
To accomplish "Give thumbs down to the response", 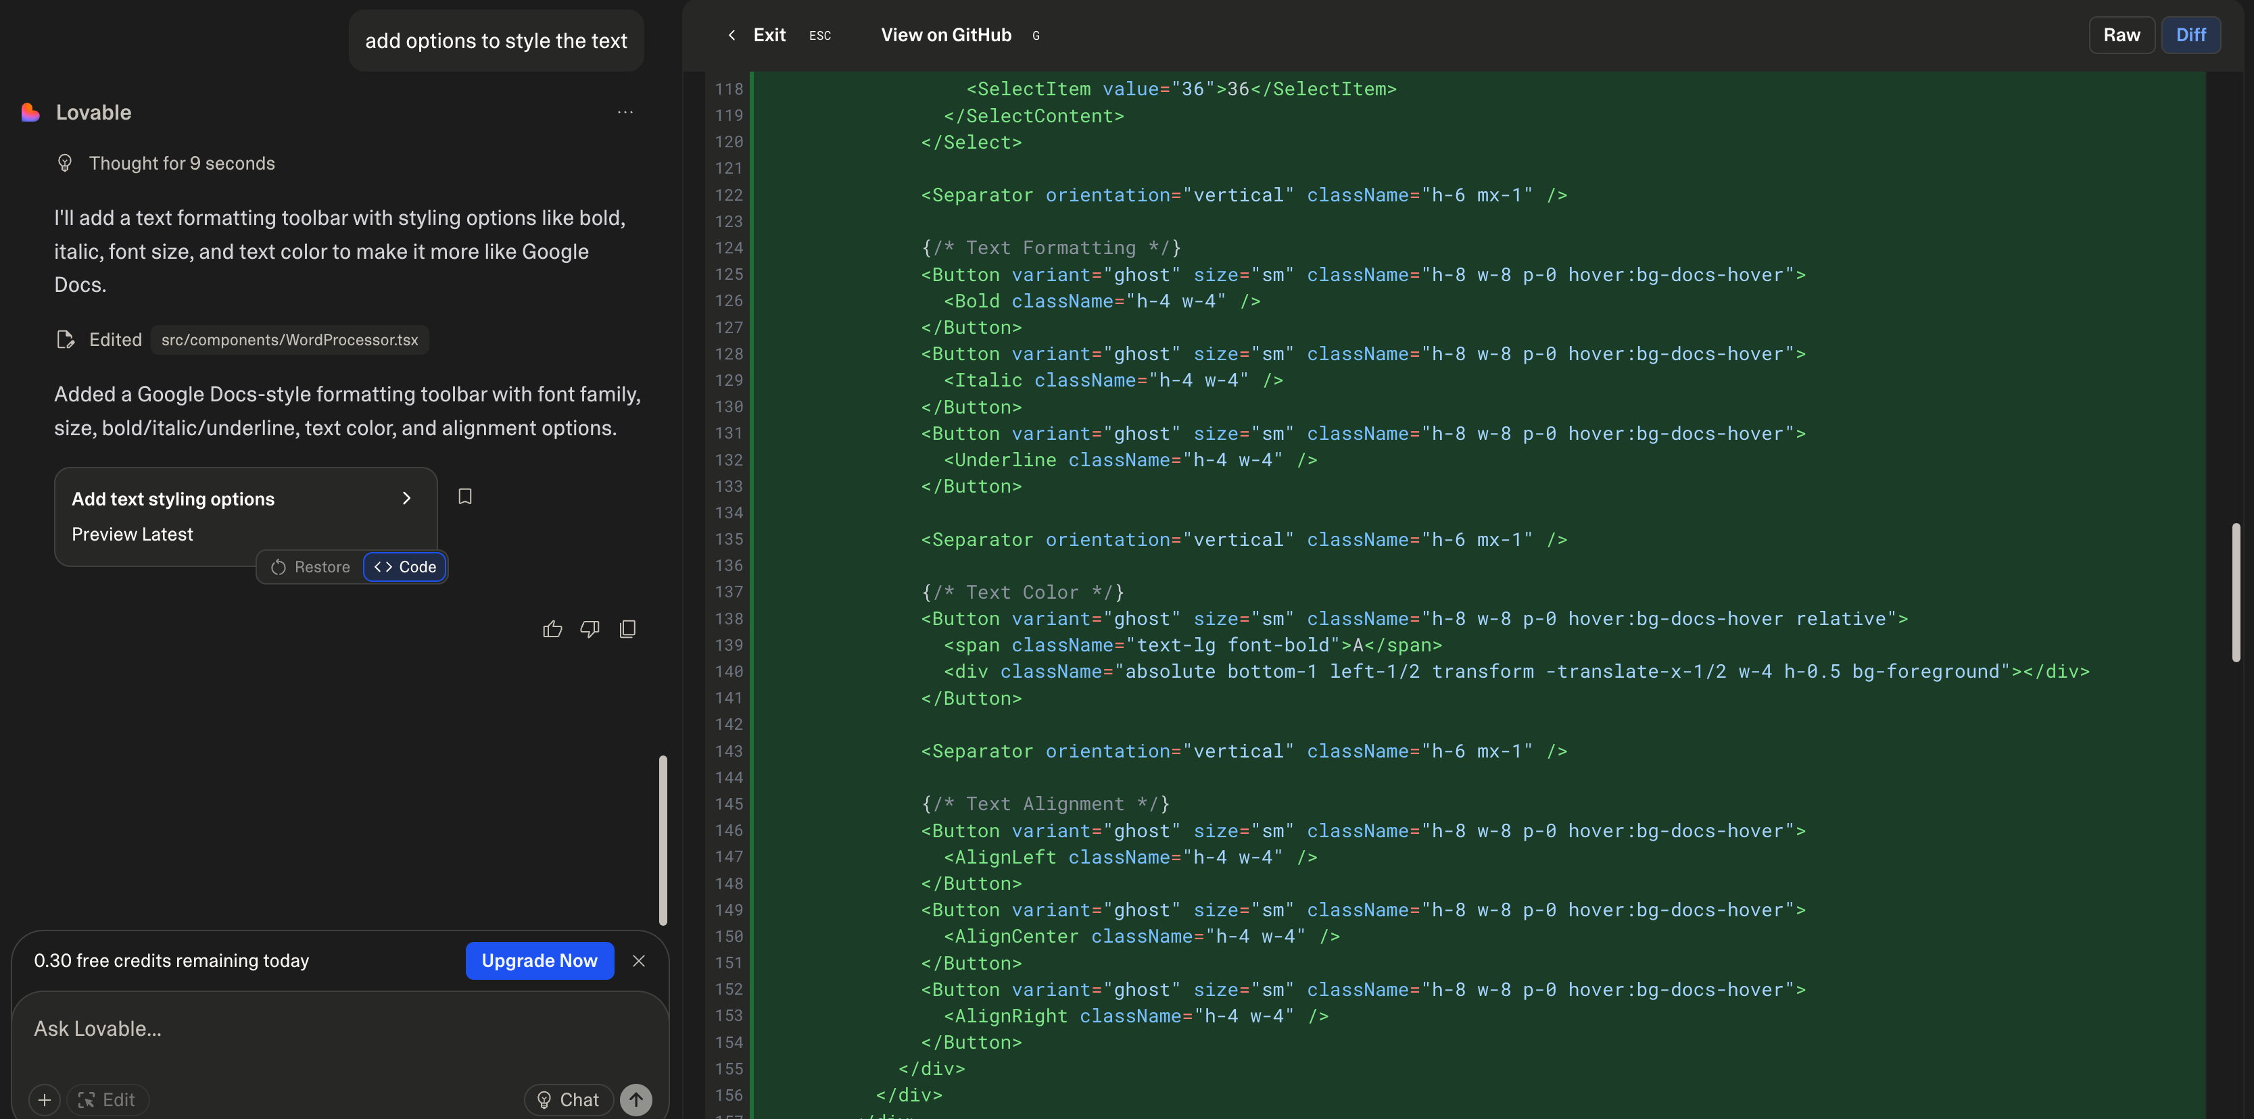I will pos(590,628).
